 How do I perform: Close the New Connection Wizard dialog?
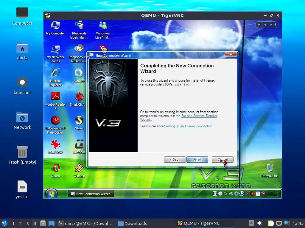[231, 54]
